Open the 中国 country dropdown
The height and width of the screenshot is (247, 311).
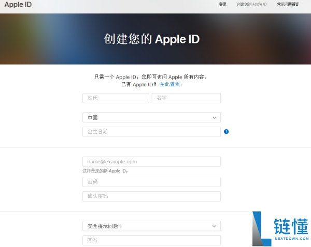(x=151, y=118)
